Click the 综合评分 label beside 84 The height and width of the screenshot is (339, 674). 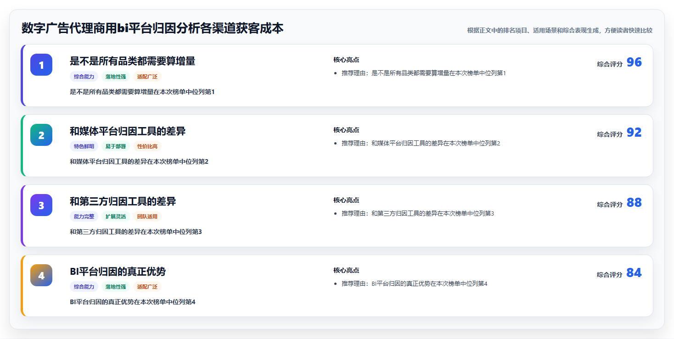click(x=610, y=275)
